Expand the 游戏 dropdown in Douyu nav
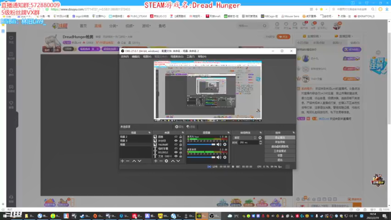Image resolution: width=391 pixels, height=220 pixels. (x=146, y=26)
